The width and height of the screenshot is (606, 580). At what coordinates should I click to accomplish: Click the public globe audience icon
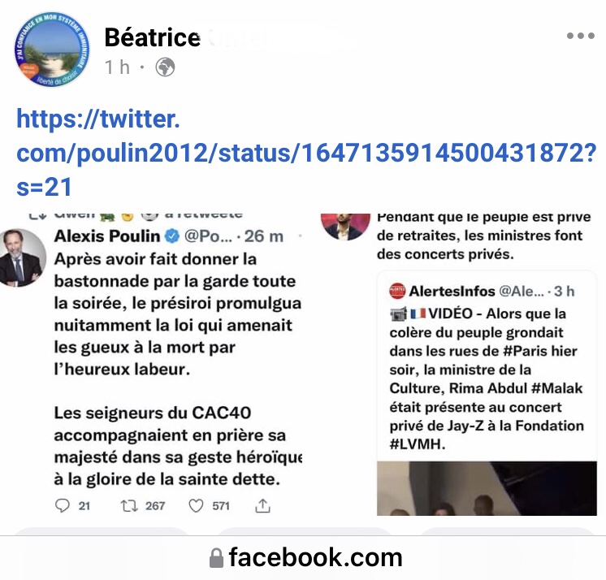[165, 67]
